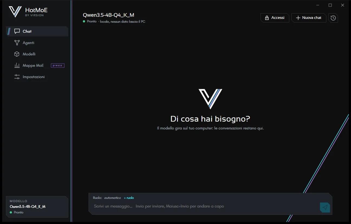Click the automatico role value
The height and width of the screenshot is (224, 351).
(113, 198)
